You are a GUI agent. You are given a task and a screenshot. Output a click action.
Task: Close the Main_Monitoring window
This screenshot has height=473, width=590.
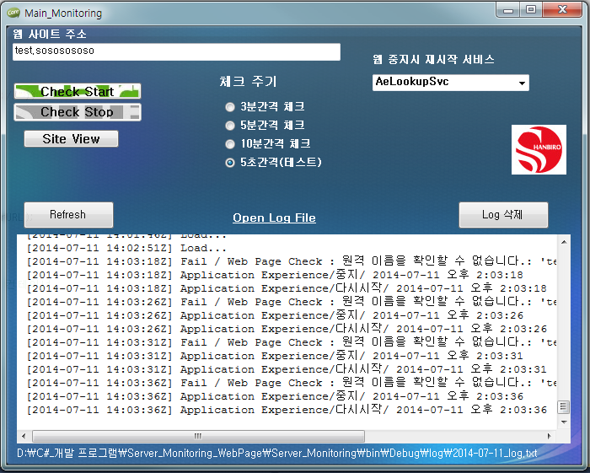[562, 10]
